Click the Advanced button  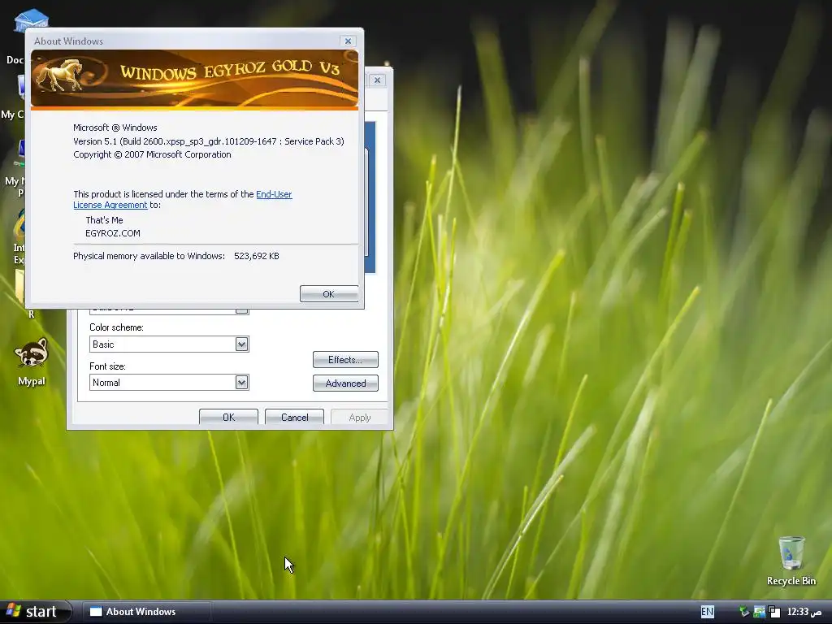pos(345,383)
